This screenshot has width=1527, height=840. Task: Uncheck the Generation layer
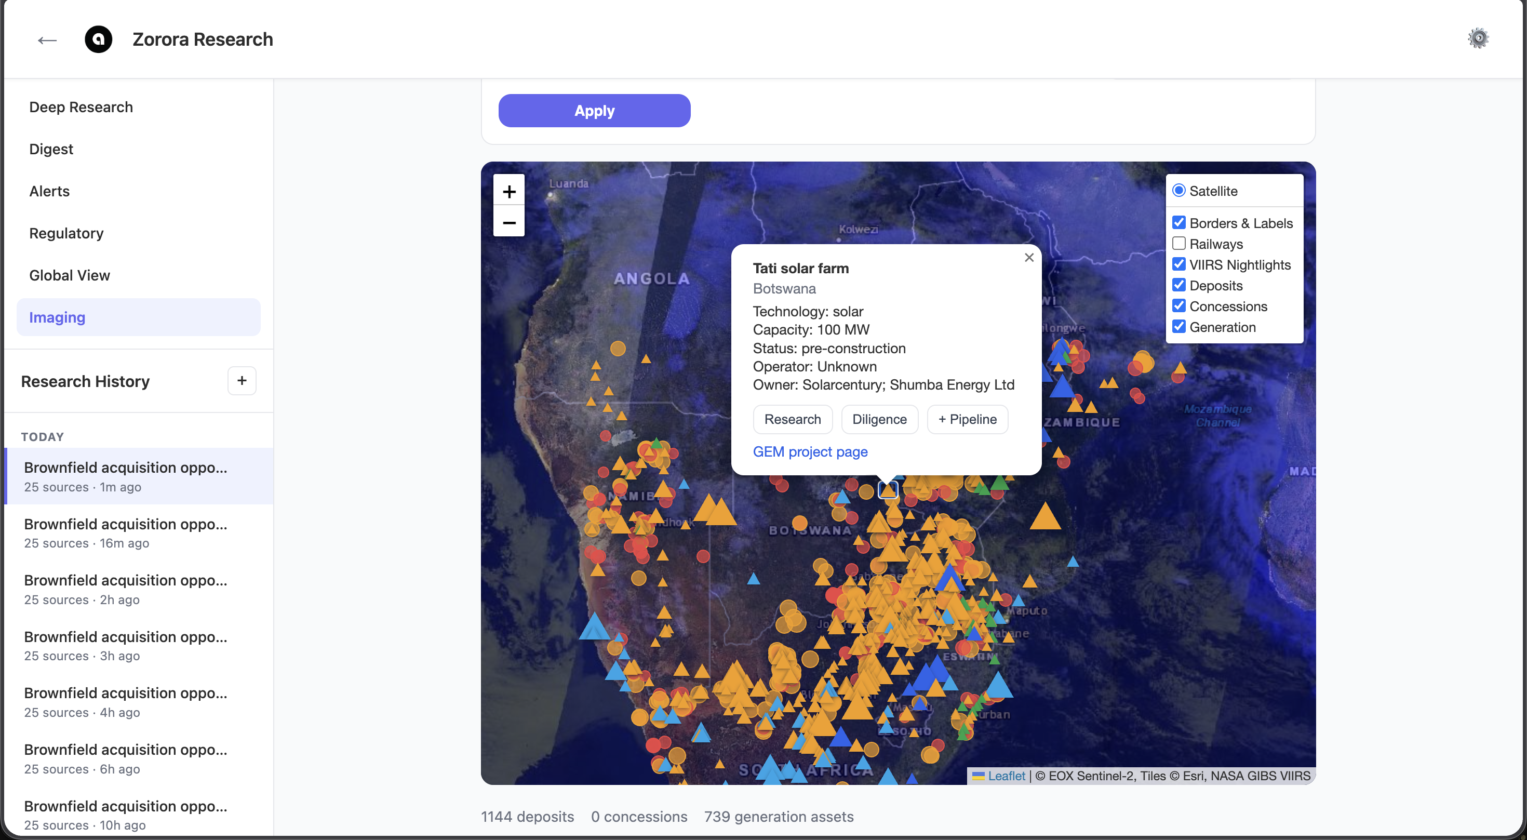click(x=1178, y=326)
